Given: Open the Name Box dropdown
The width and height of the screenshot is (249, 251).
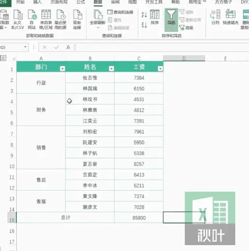Looking at the screenshot, I should tap(25, 47).
